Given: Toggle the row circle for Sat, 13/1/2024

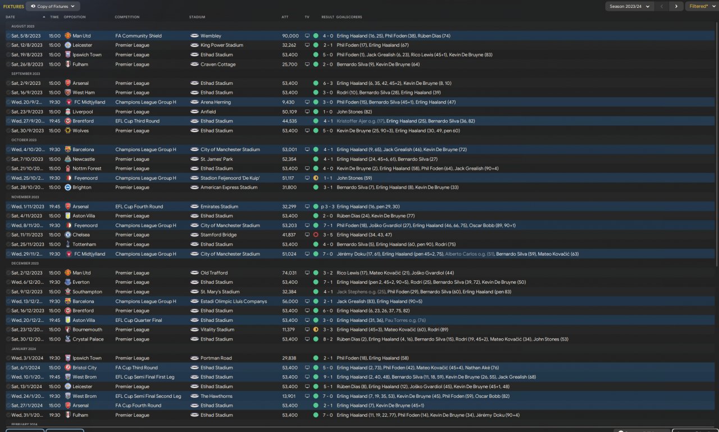Looking at the screenshot, I should (8, 386).
